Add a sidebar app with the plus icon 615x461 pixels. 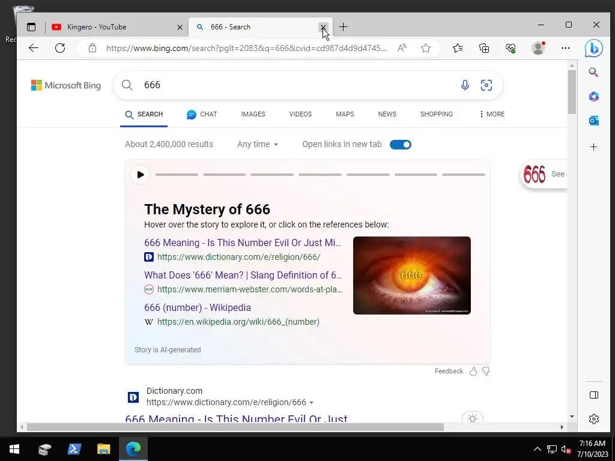click(x=593, y=147)
